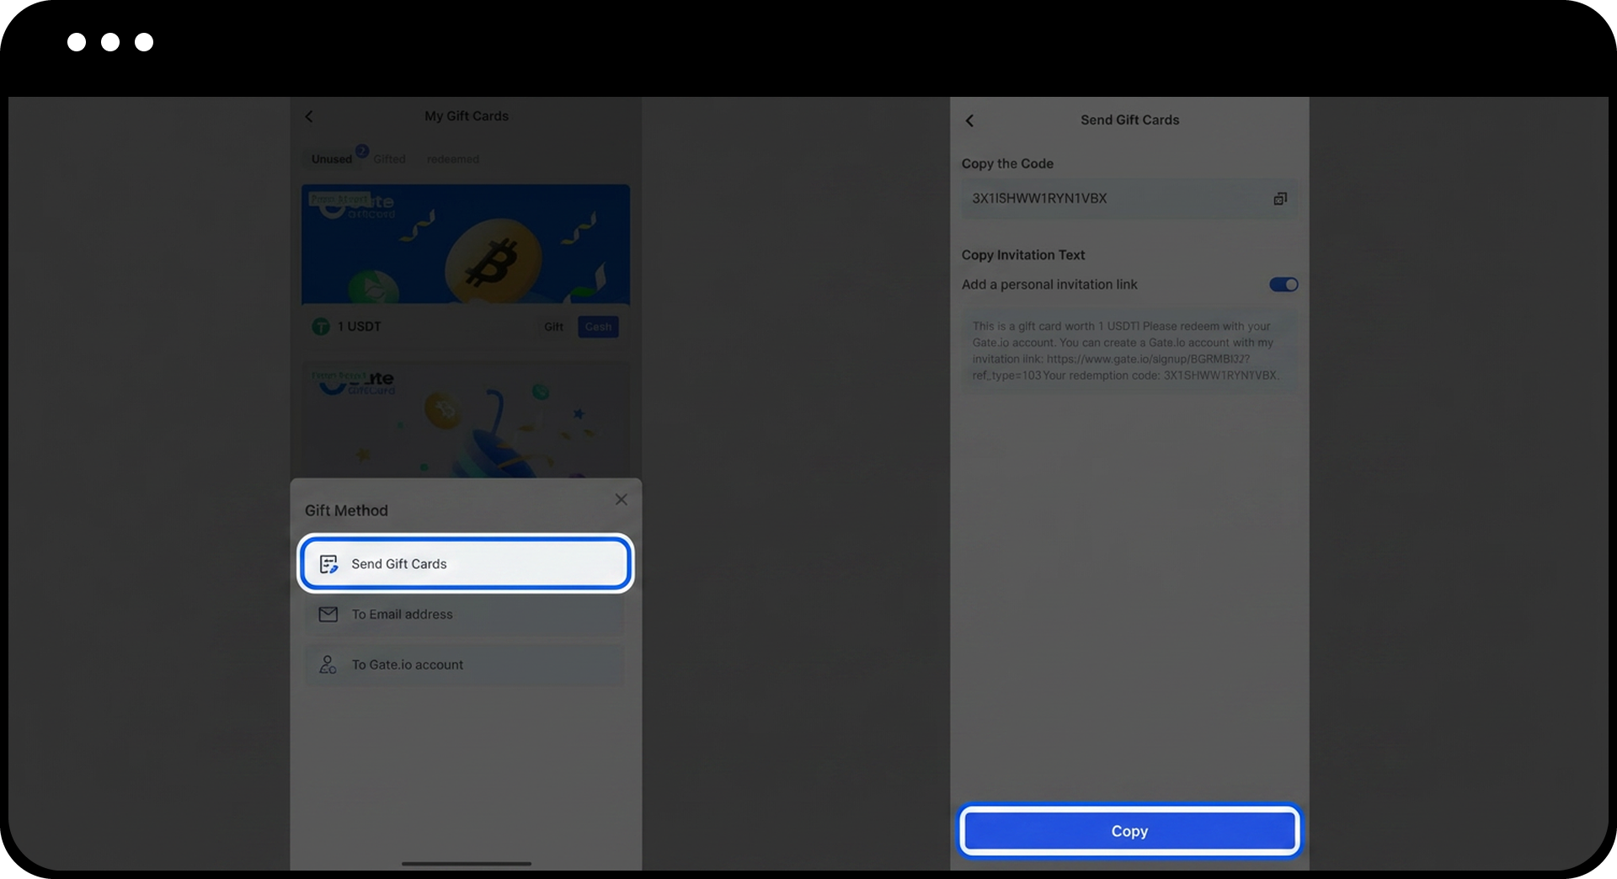The width and height of the screenshot is (1617, 879).
Task: Open the redeemed tab
Action: 452,159
